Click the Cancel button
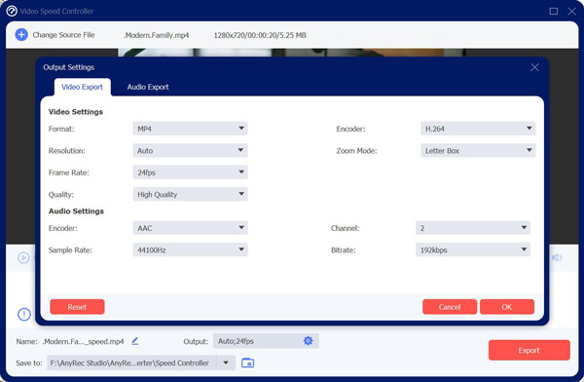The height and width of the screenshot is (382, 584). tap(450, 307)
